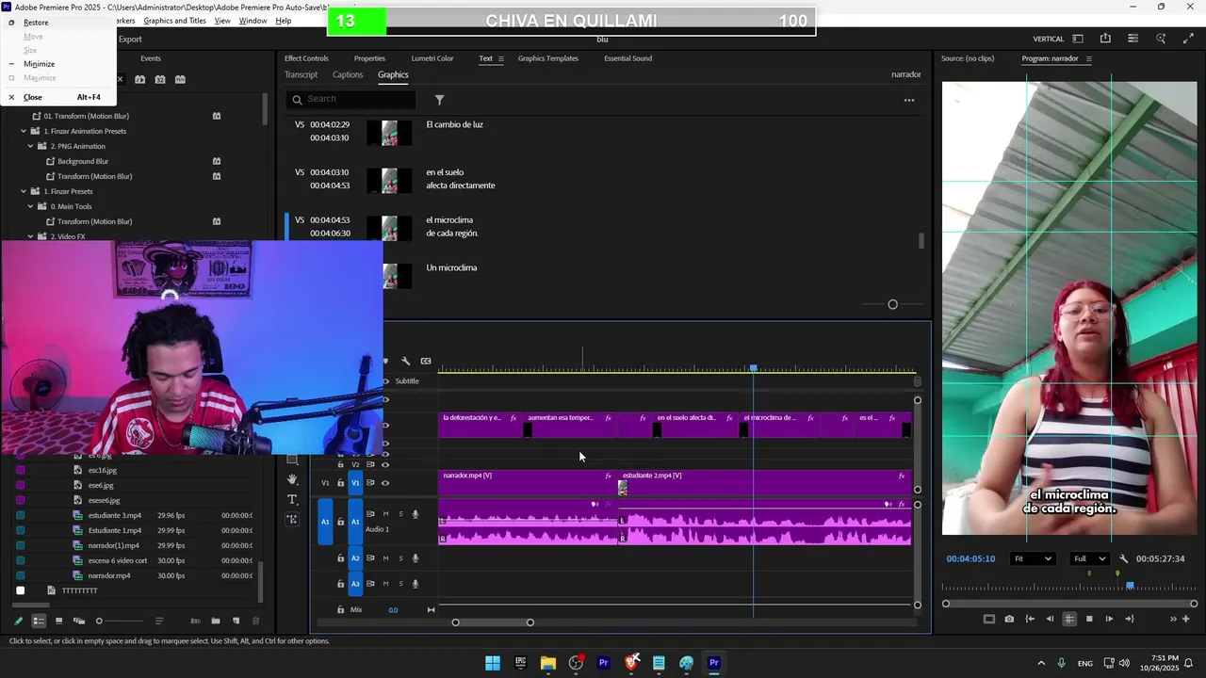Toggle project writable pencil icon
The width and height of the screenshot is (1206, 678).
pyautogui.click(x=18, y=621)
